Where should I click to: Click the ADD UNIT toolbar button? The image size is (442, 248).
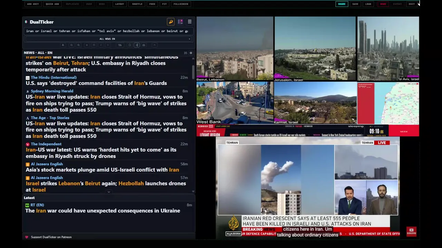pos(33,4)
